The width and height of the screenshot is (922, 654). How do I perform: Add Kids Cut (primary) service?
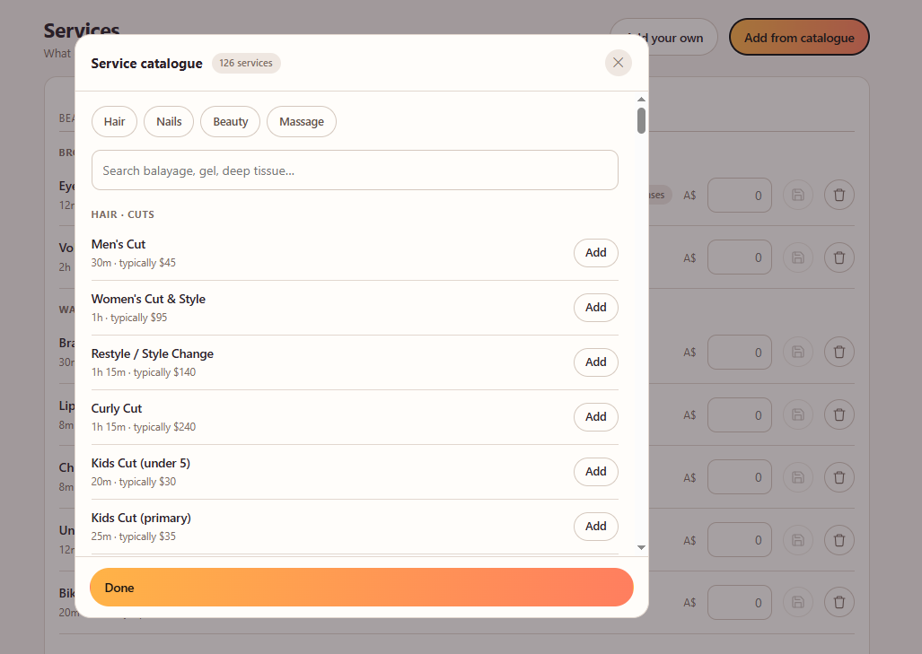[595, 526]
